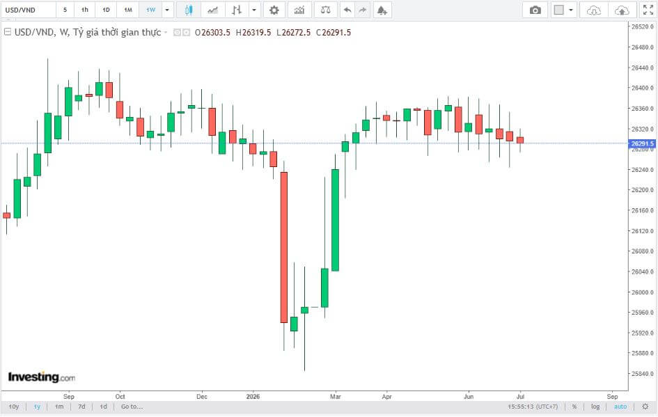This screenshot has height=417, width=658.
Task: Select the 1D interval
Action: (106, 10)
